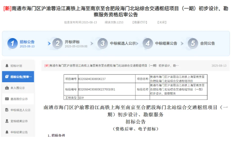
Task: Click the 中标结果公告 step label in progress bar
Action: click(x=166, y=43)
